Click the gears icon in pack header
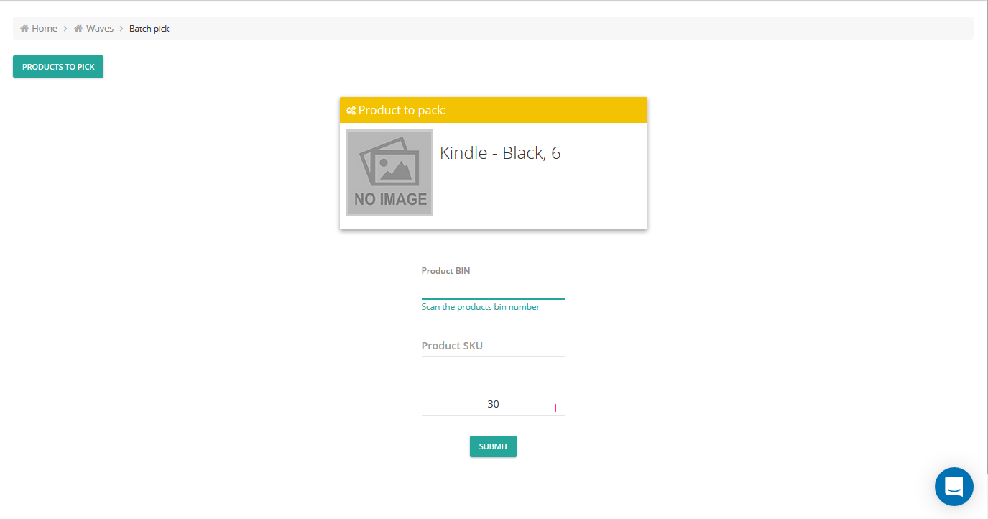The height and width of the screenshot is (519, 988). (351, 111)
